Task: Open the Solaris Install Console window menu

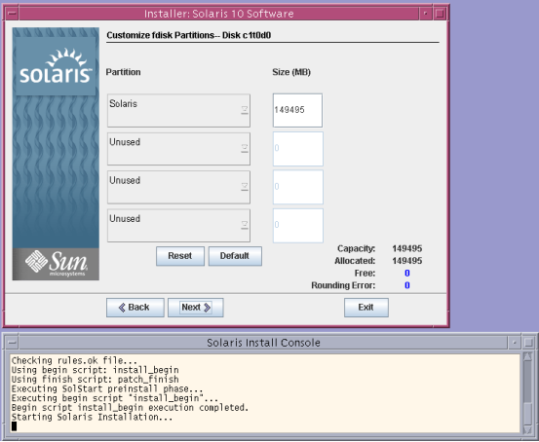Action: click(12, 343)
